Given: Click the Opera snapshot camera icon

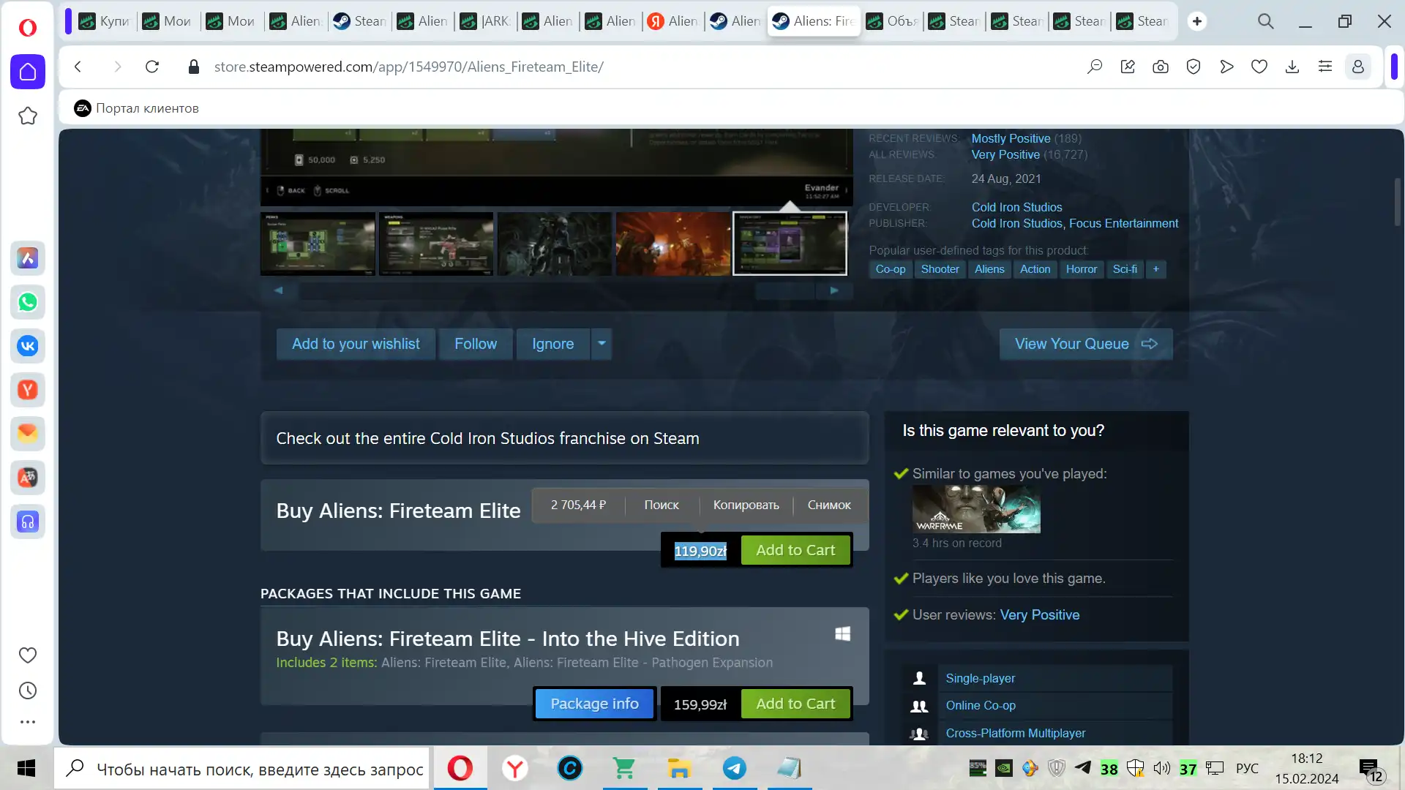Looking at the screenshot, I should pyautogui.click(x=1161, y=67).
